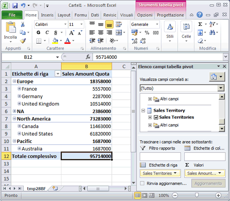Align text to middle vertically
This screenshot has width=230, height=201.
click(101, 24)
